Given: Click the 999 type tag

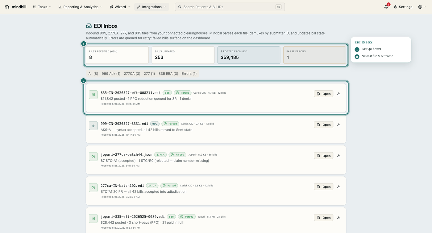Looking at the screenshot, I should click(155, 124).
